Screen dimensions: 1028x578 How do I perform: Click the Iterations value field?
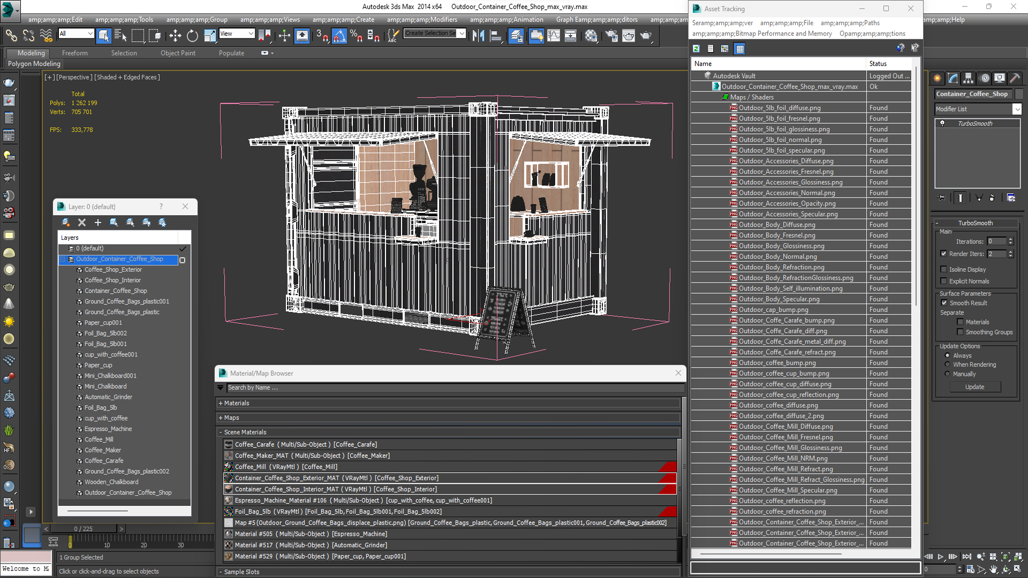tap(996, 241)
